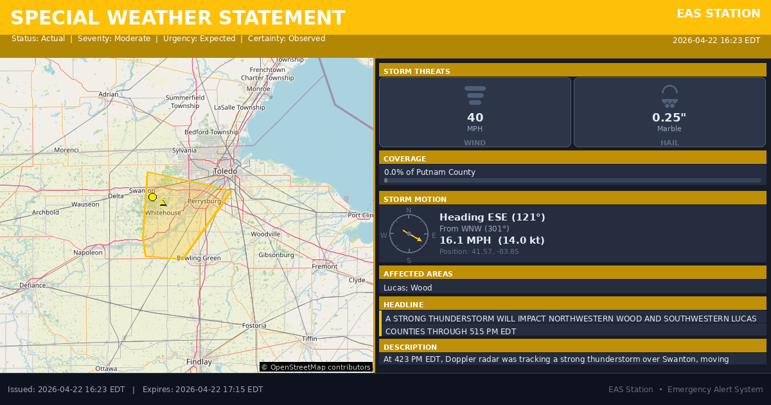Select the 0.25" Marble hail card
This screenshot has width=771, height=405.
(x=669, y=113)
